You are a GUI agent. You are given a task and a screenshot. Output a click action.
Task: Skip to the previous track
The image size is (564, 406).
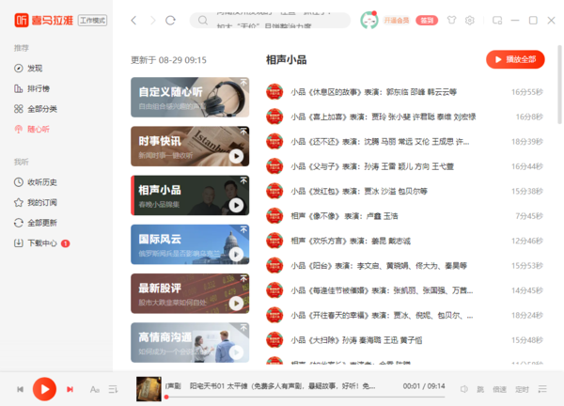click(x=21, y=389)
